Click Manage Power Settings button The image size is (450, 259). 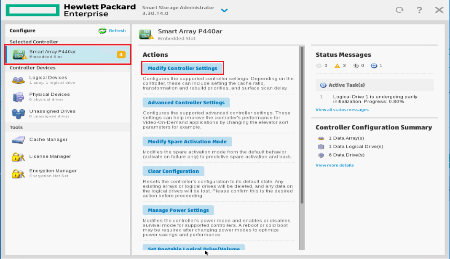point(178,210)
